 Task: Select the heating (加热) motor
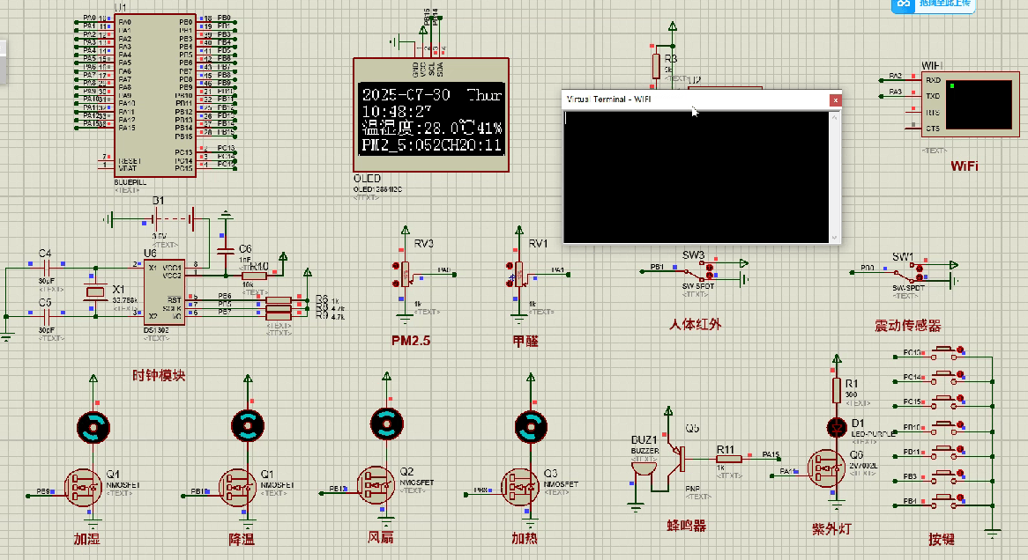click(531, 427)
